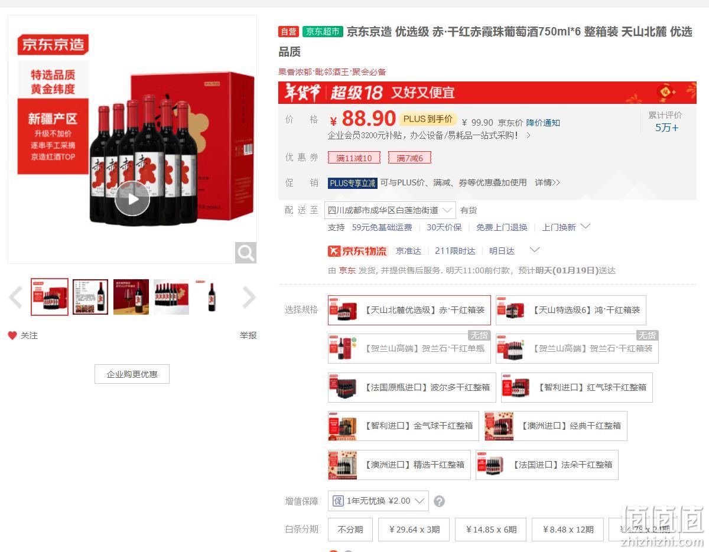Open the help question mark beside 增值保障

click(439, 501)
